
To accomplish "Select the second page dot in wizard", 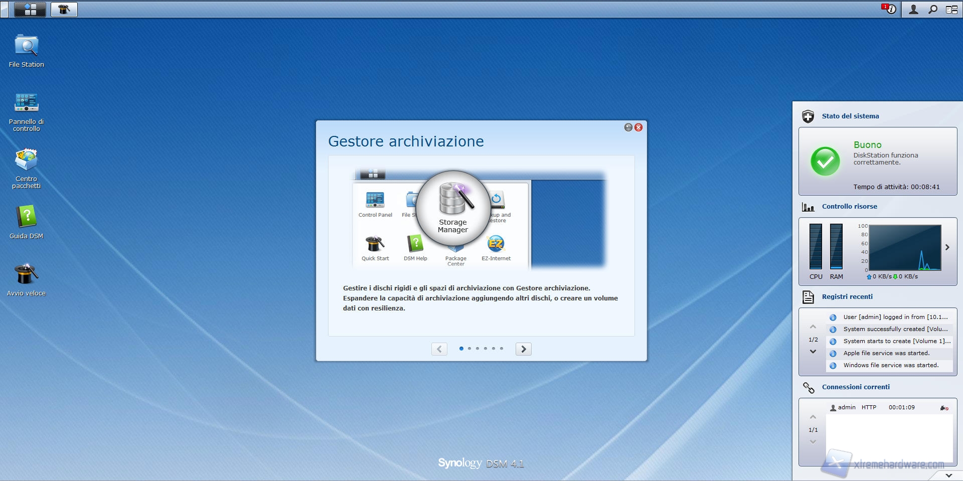I will click(469, 349).
